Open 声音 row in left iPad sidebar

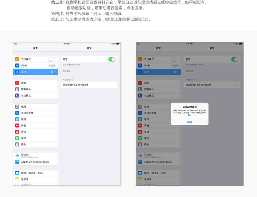tap(35, 125)
